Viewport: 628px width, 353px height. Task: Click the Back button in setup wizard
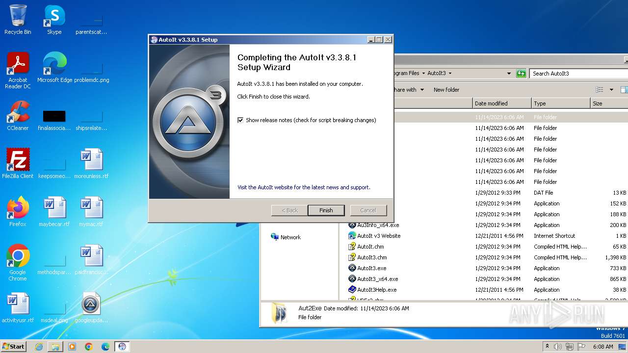[x=289, y=210]
